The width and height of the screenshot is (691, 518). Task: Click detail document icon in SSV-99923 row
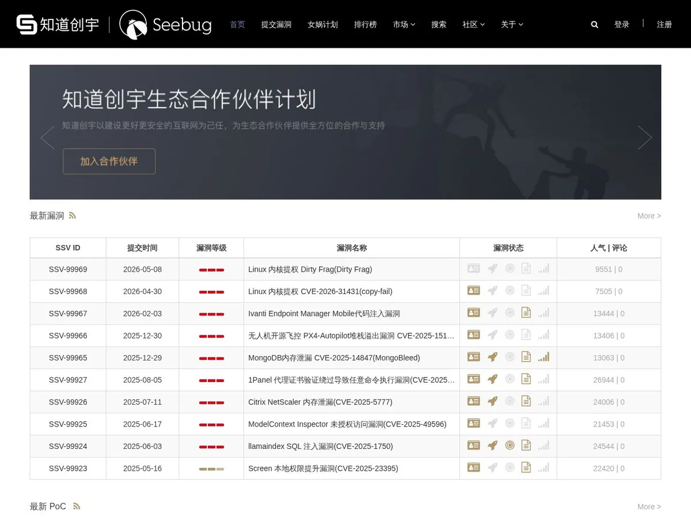tap(526, 468)
